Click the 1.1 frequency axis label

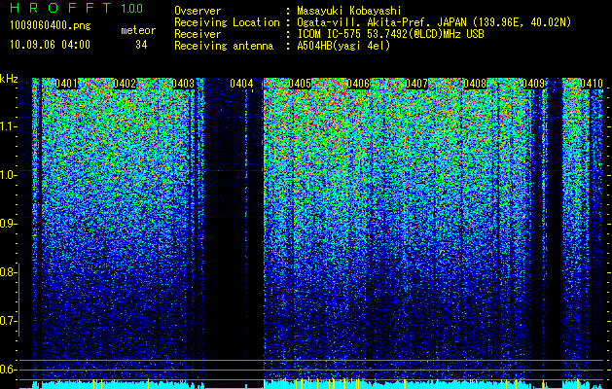coord(8,126)
